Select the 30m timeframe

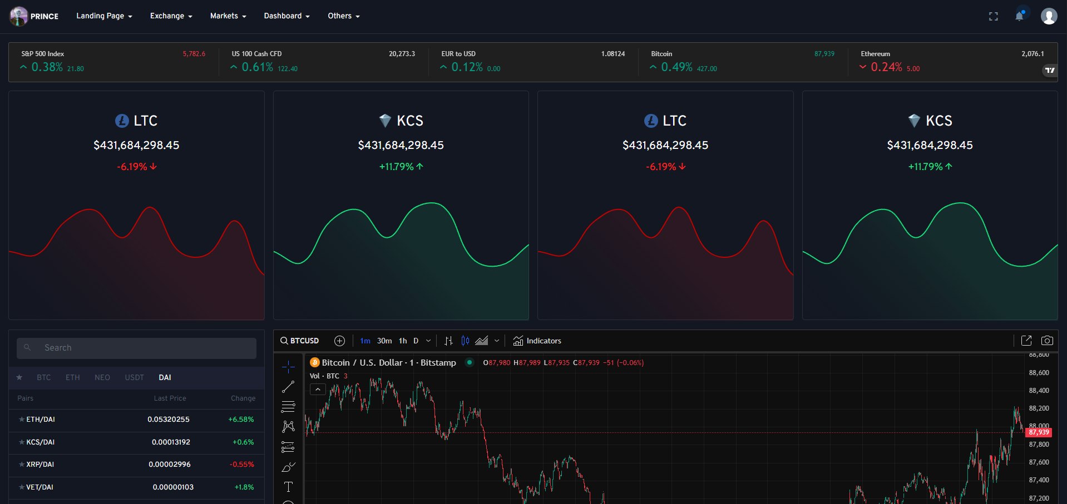[x=384, y=341]
